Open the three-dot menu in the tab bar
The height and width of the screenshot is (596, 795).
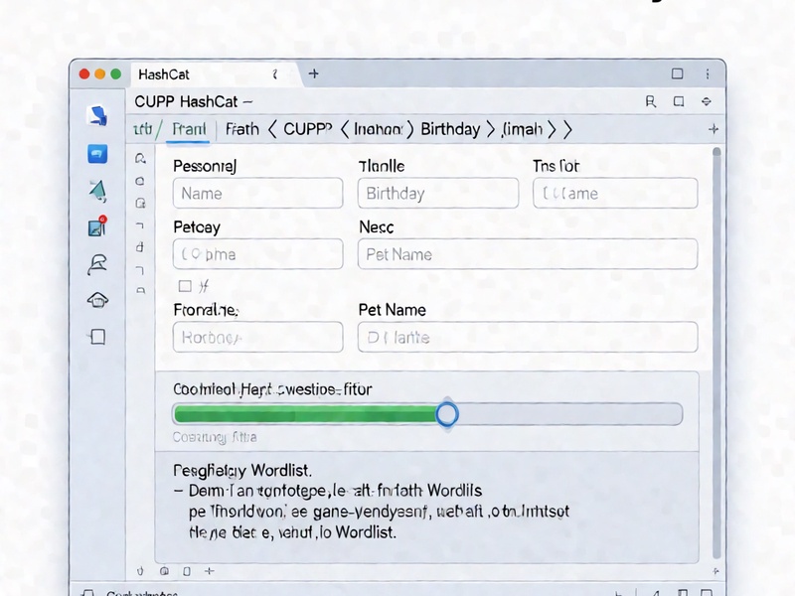point(708,74)
